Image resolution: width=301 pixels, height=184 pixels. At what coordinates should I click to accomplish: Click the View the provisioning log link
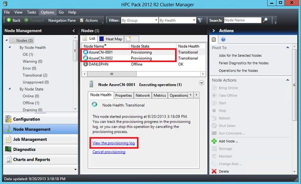point(114,143)
